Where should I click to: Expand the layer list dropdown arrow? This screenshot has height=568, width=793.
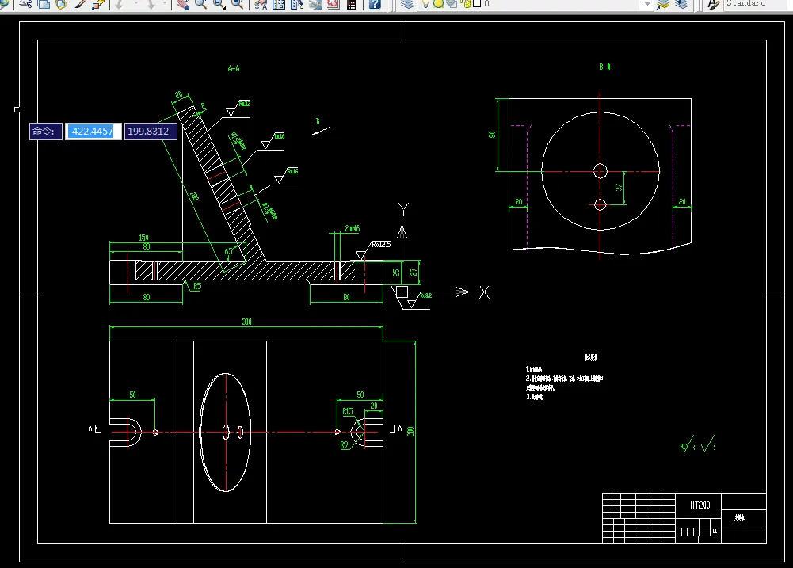(x=647, y=4)
